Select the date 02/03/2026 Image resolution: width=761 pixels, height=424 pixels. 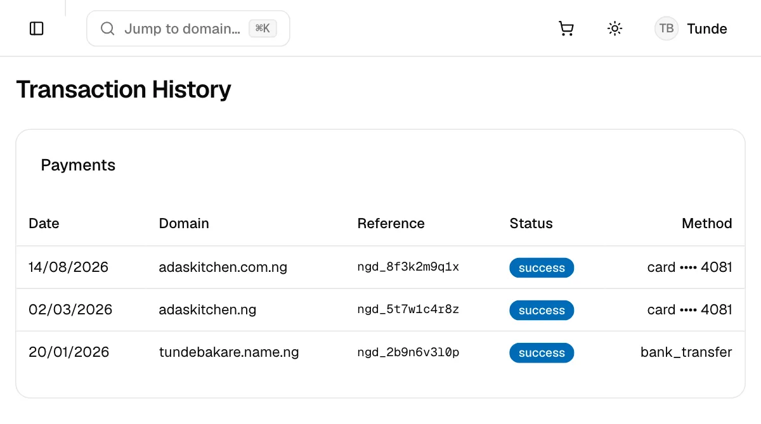click(x=70, y=310)
